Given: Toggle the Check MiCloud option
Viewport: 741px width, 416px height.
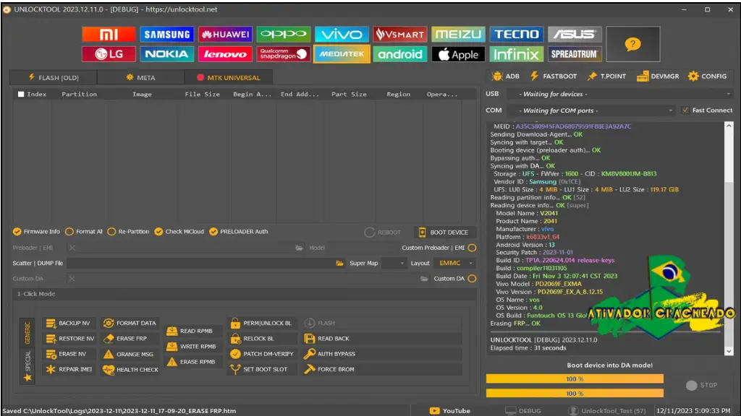Looking at the screenshot, I should pyautogui.click(x=179, y=232).
